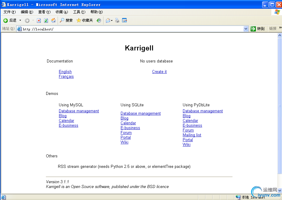Viewport: 282px width, 200px height.
Task: Open the 帮助(H) menu
Action: [97, 12]
